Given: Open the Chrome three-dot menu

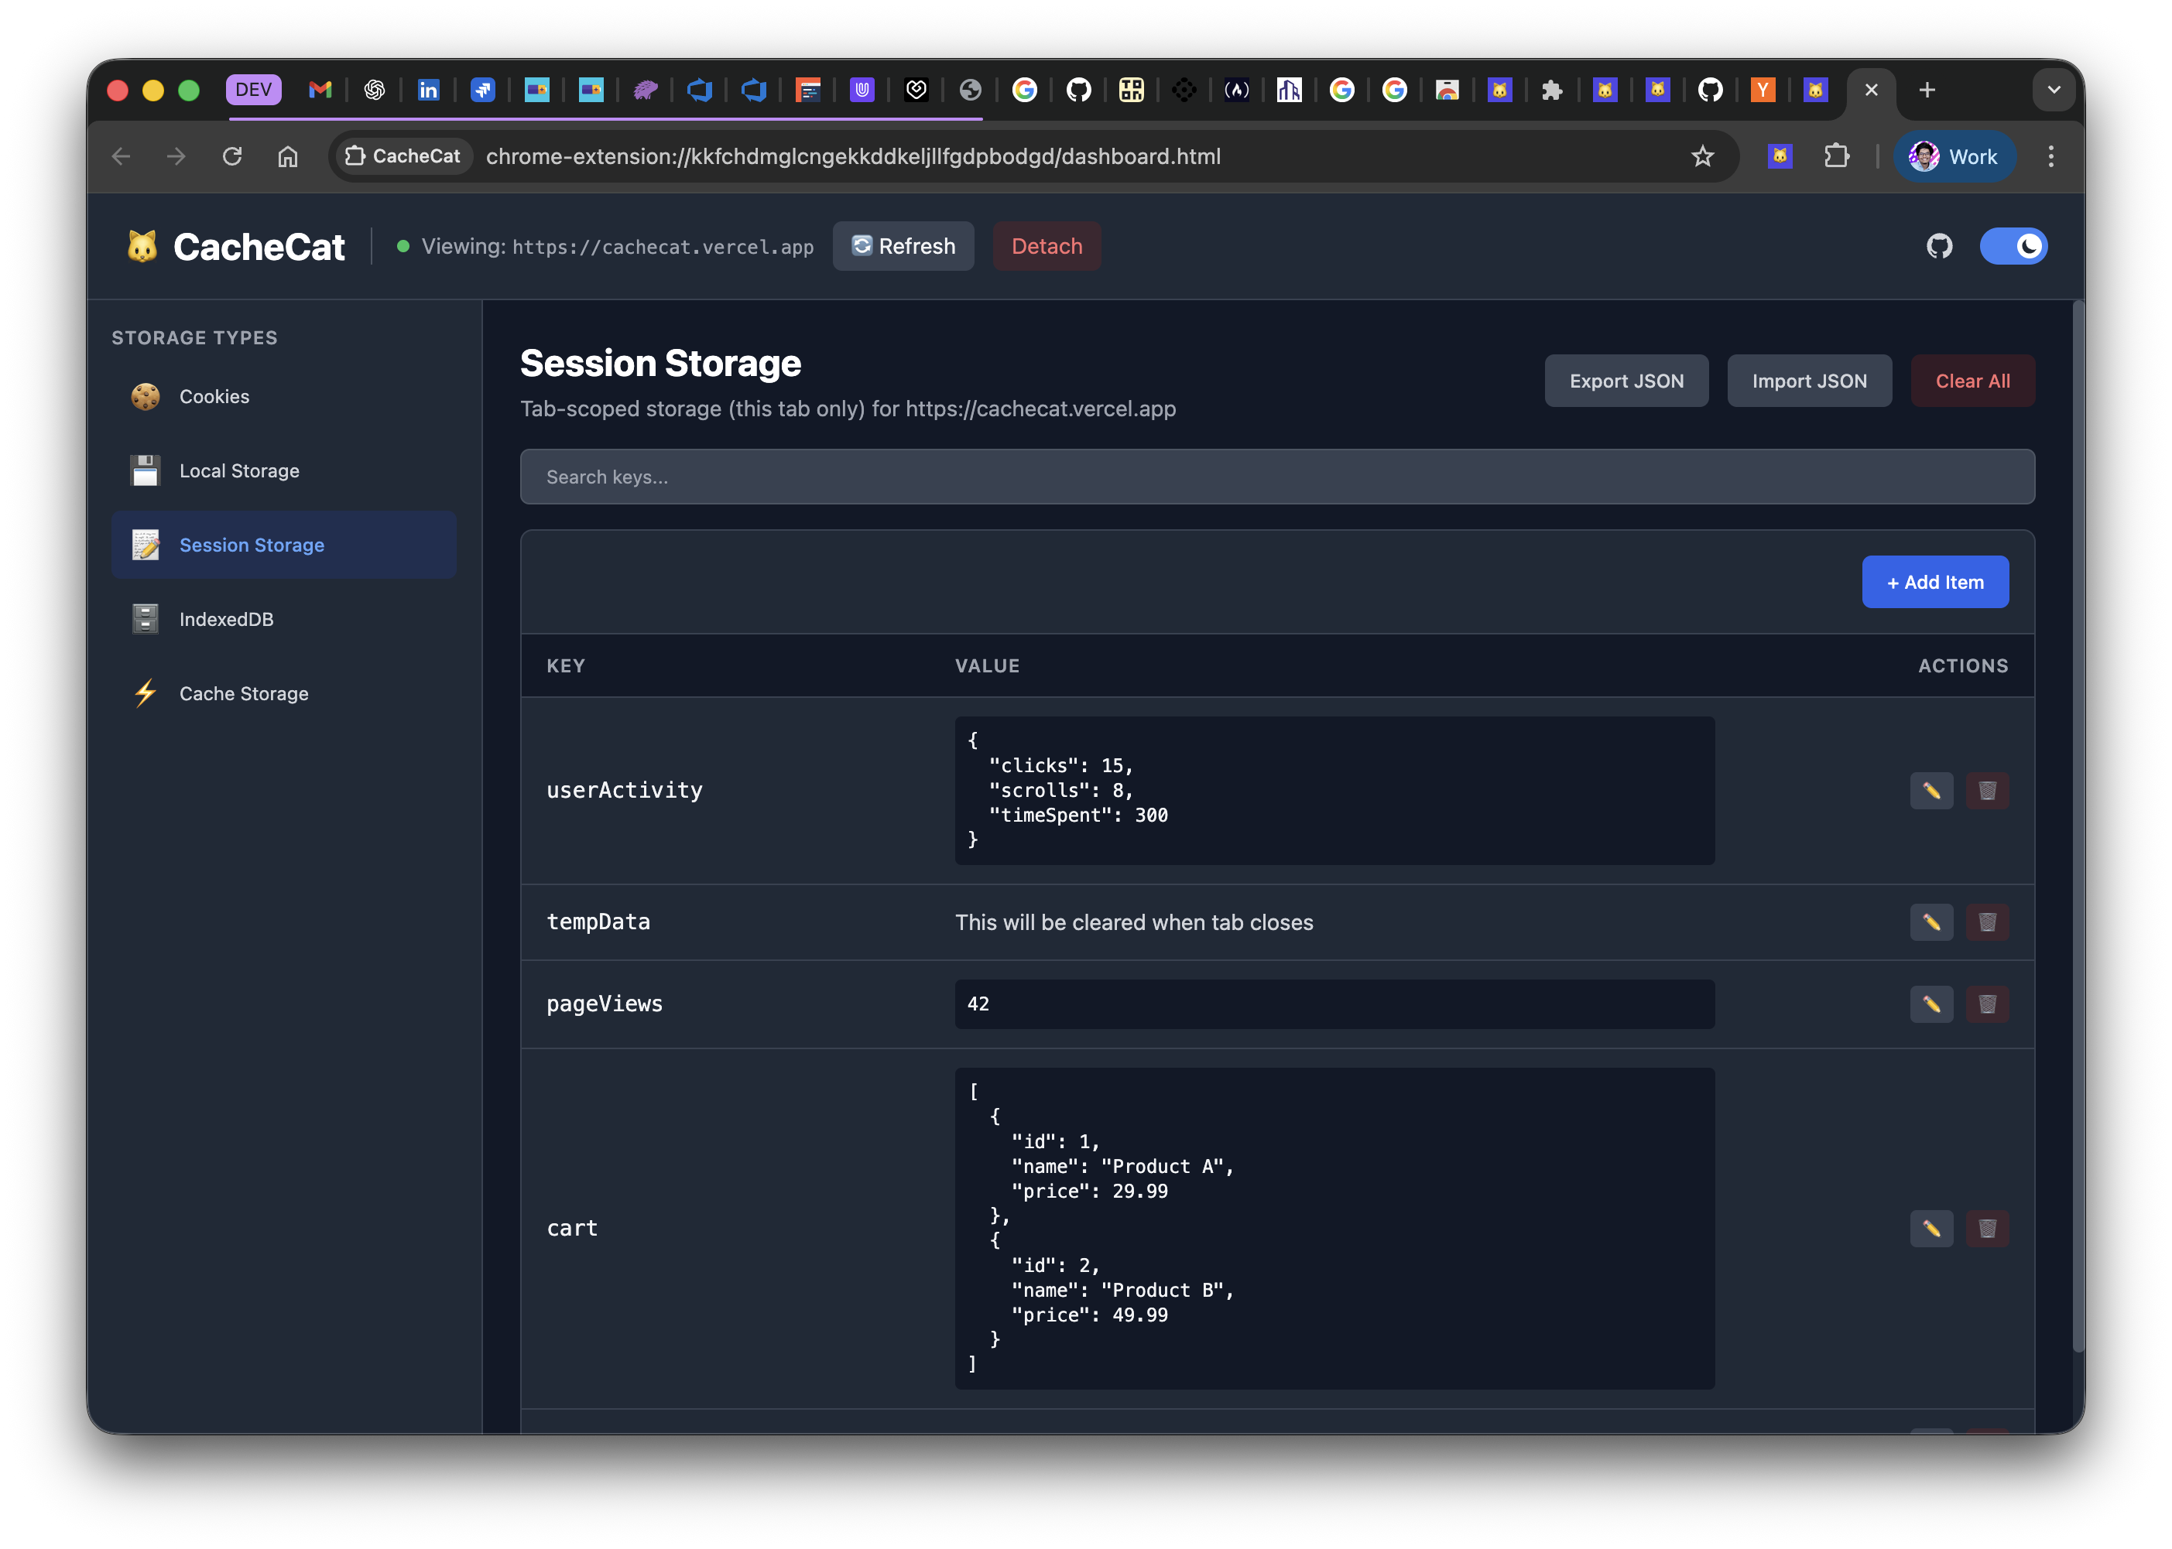Looking at the screenshot, I should 2050,156.
